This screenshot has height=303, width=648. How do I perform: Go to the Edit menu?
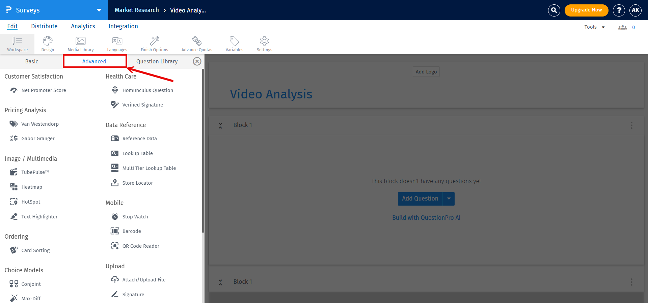pos(12,26)
